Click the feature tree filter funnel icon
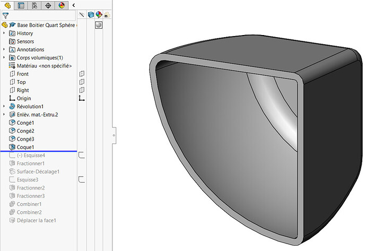 [5, 16]
